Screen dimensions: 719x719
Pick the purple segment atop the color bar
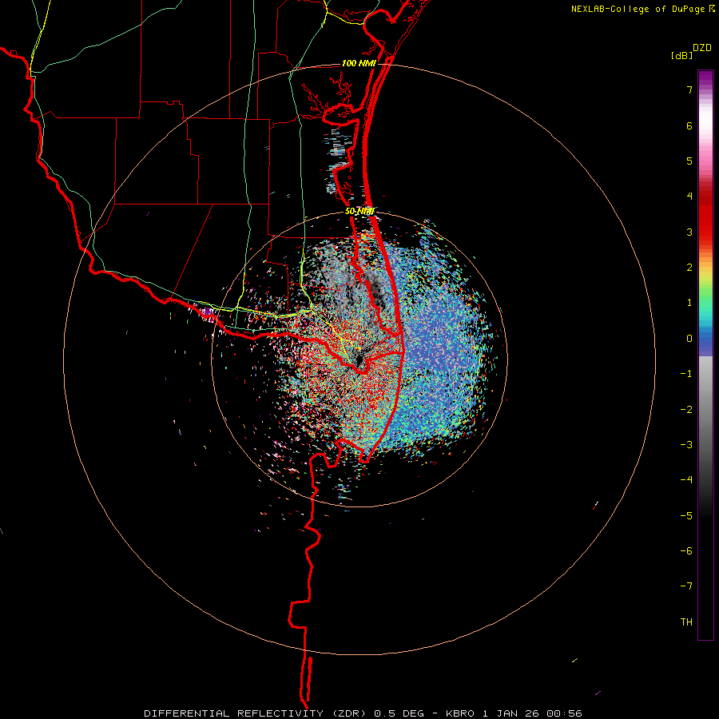click(705, 78)
